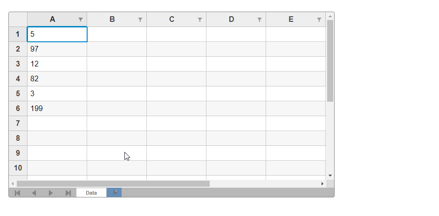Screen dimensions: 439x216
Task: Select cell containing 199
Action: coord(57,109)
